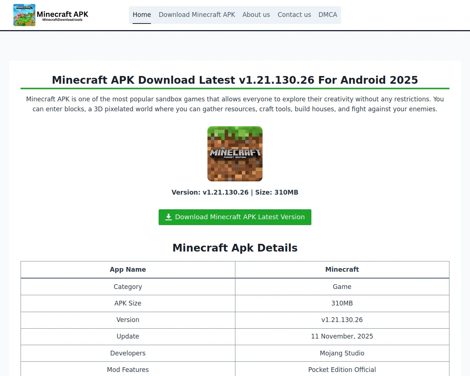Open the Home menu item
Image resolution: width=470 pixels, height=376 pixels.
coord(142,15)
